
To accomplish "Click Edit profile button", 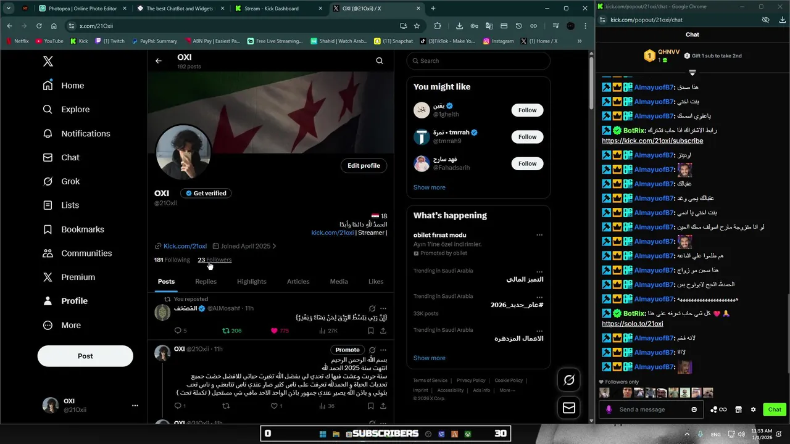I will point(364,165).
